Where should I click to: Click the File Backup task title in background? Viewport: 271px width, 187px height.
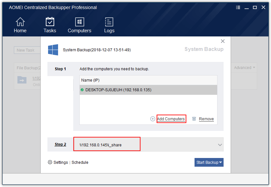click(x=28, y=68)
